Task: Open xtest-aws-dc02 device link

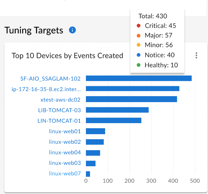Action: [61, 100]
